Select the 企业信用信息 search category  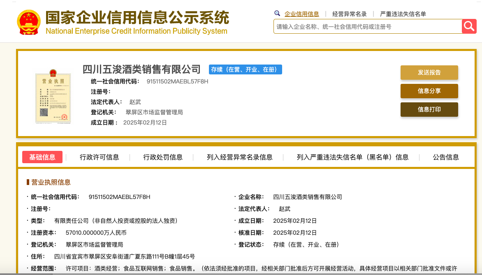point(301,14)
